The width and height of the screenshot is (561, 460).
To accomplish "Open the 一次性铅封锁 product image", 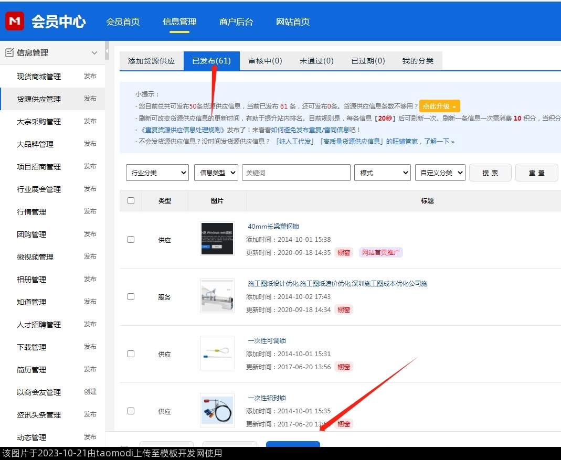I will point(217,410).
